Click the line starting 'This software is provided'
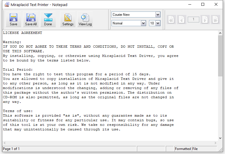 [85, 115]
